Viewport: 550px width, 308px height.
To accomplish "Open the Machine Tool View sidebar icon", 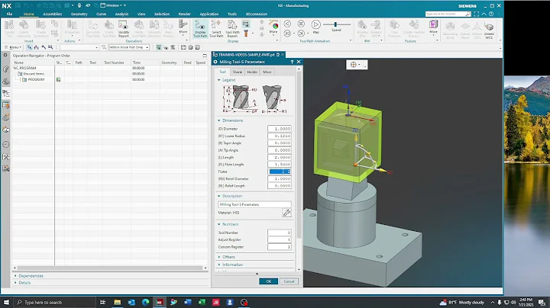I will [x=6, y=105].
